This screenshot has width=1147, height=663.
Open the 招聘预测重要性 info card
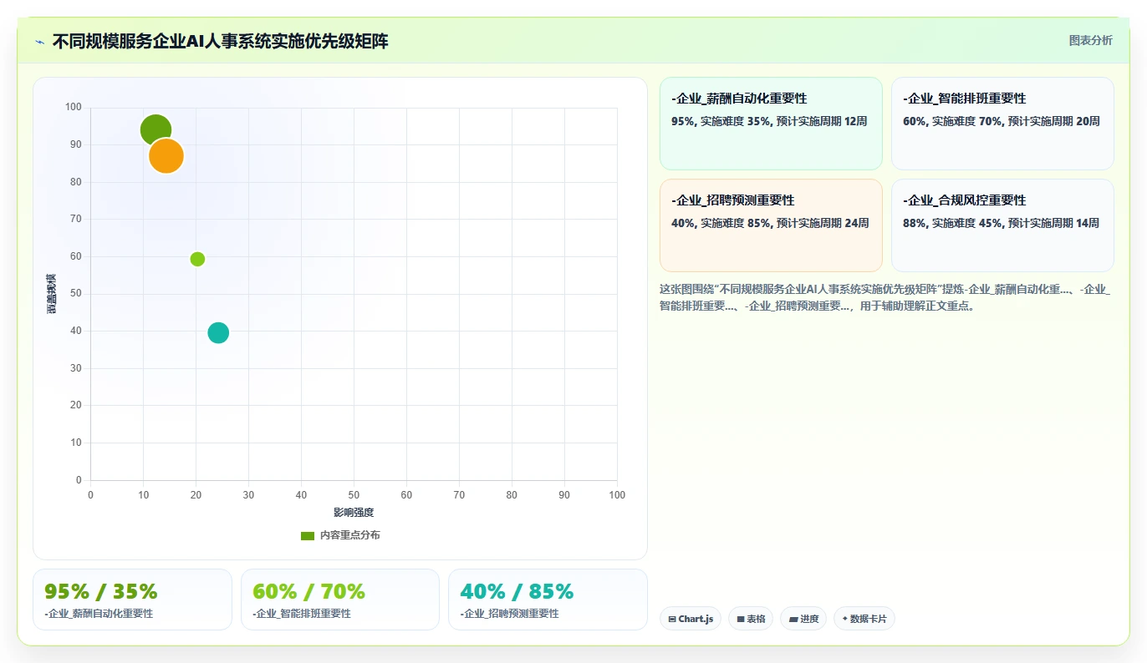771,225
